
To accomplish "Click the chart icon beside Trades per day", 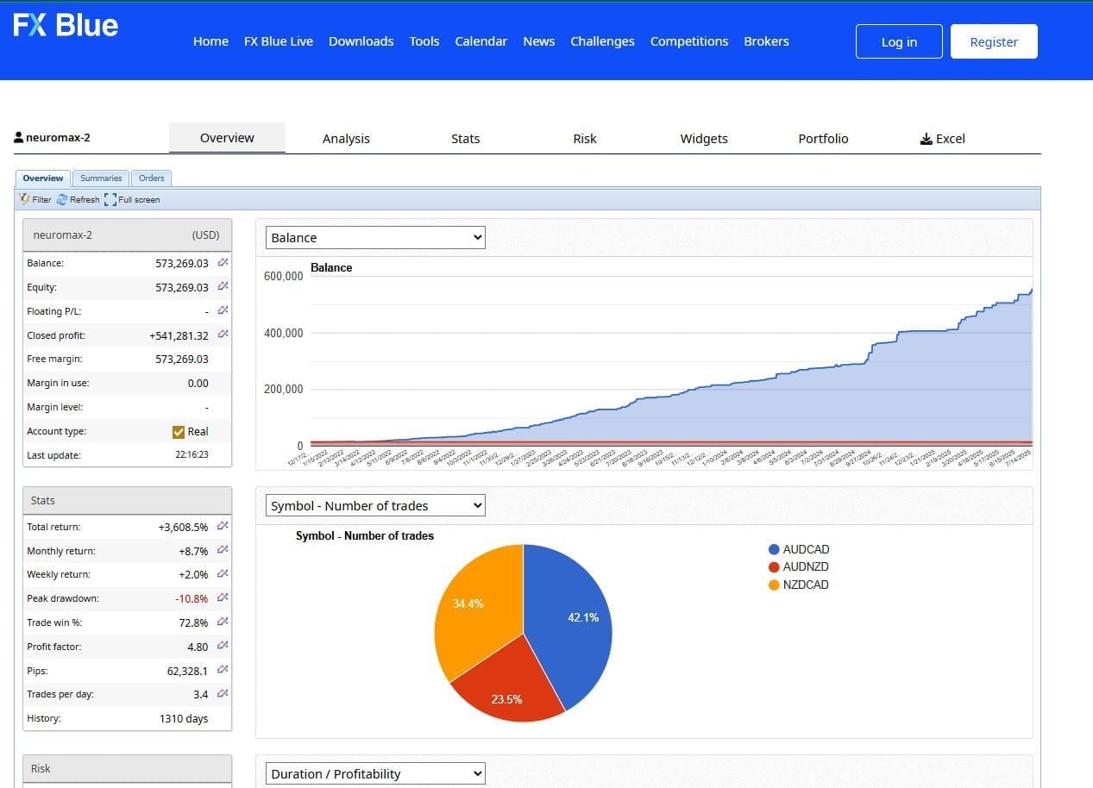I will pyautogui.click(x=223, y=693).
